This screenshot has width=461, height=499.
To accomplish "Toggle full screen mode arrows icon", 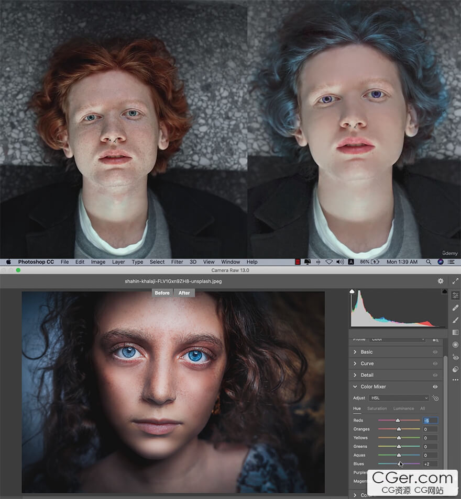I will pos(455,281).
